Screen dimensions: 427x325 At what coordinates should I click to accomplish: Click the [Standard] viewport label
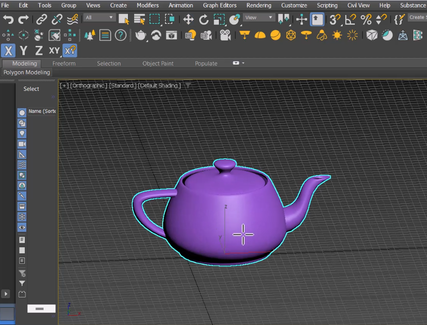(x=122, y=86)
